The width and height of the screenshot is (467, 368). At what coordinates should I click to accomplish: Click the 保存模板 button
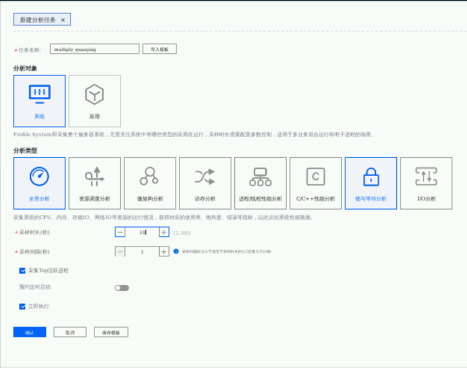pos(111,332)
